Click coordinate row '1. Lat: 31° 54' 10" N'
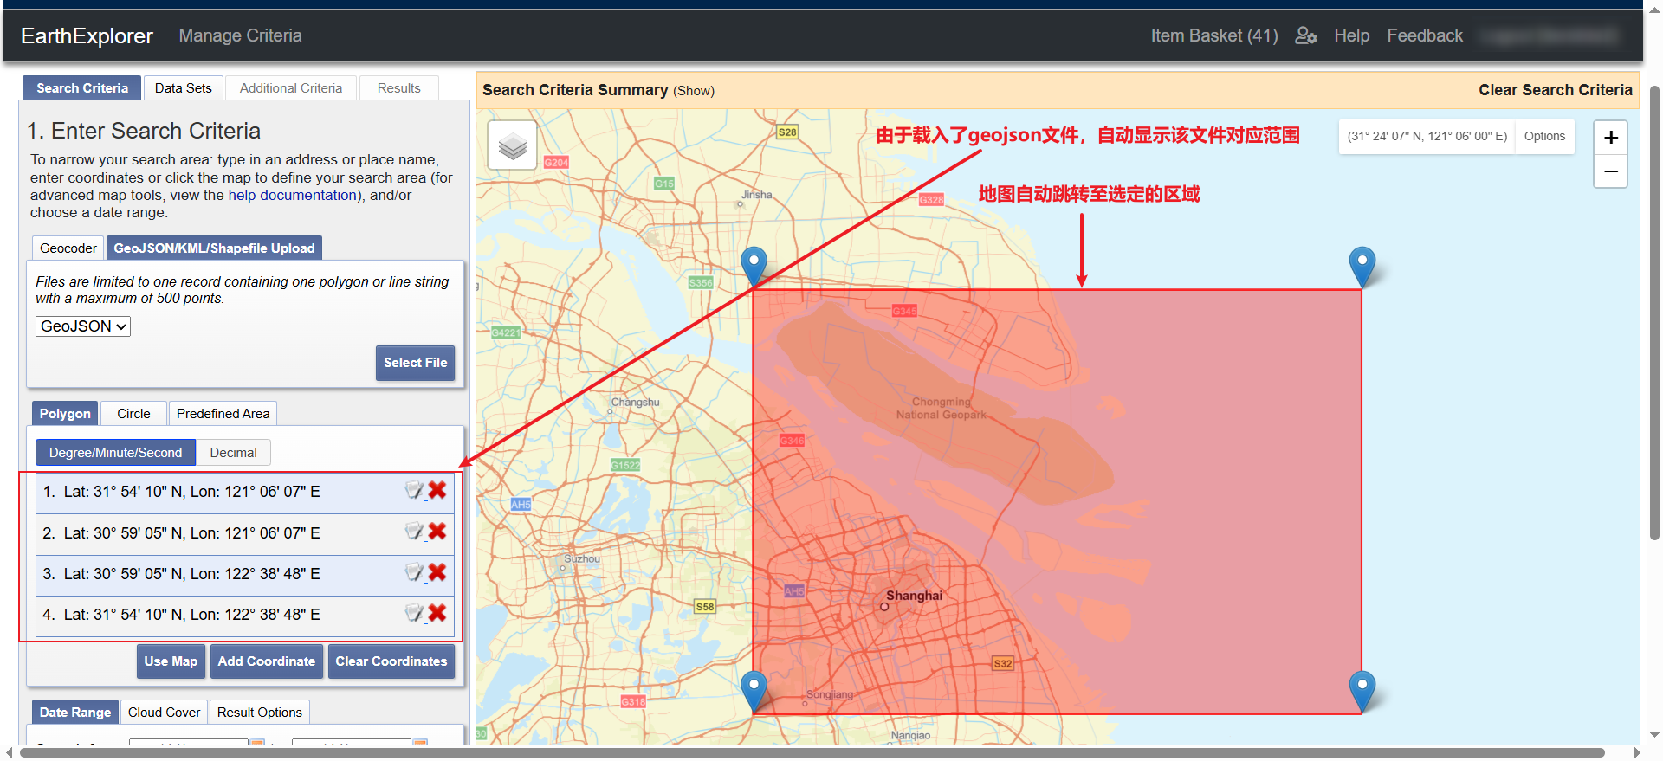This screenshot has width=1663, height=761. pyautogui.click(x=245, y=492)
